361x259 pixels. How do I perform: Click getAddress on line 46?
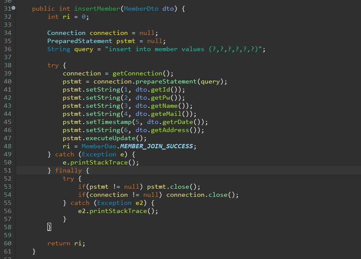tap(170, 130)
